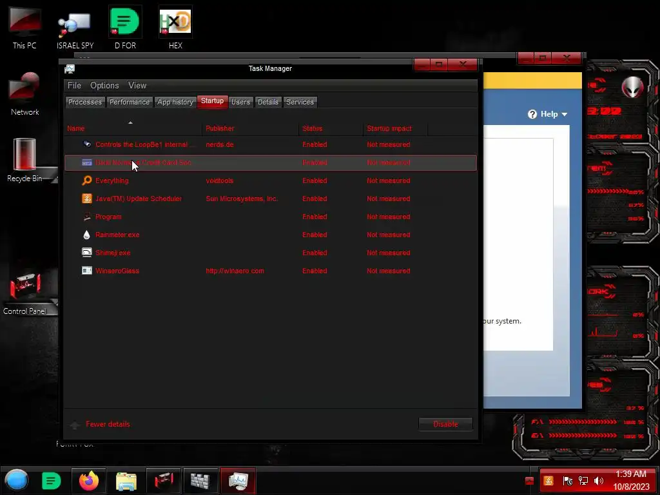Collapse Task Manager with Fewer details
The height and width of the screenshot is (495, 660).
108,424
